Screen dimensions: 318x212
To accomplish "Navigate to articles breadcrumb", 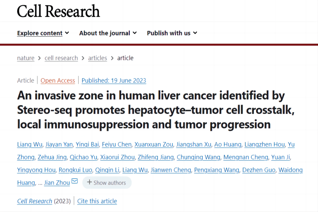I will 98,58.
